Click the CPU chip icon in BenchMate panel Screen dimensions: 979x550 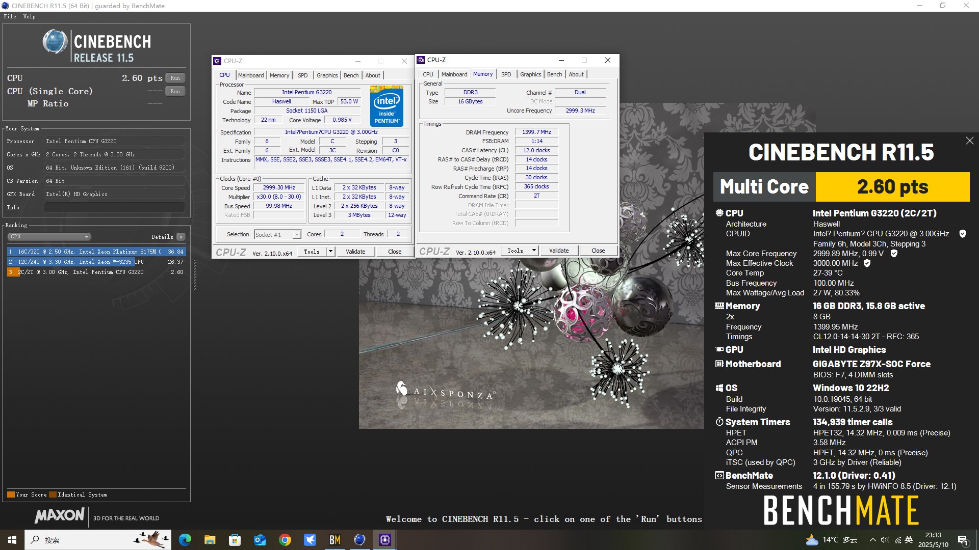coord(719,213)
